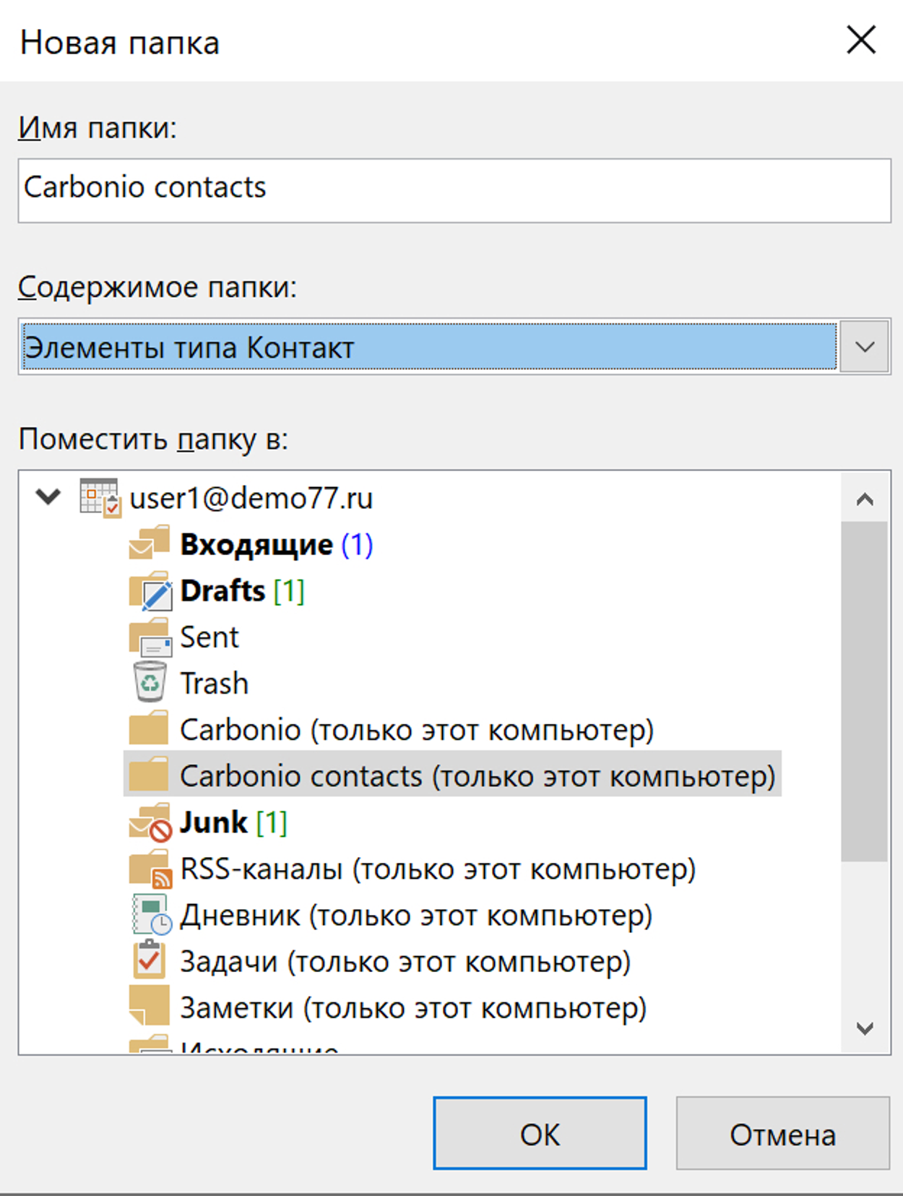
Task: Open the folder contents dropdown arrow
Action: click(864, 348)
